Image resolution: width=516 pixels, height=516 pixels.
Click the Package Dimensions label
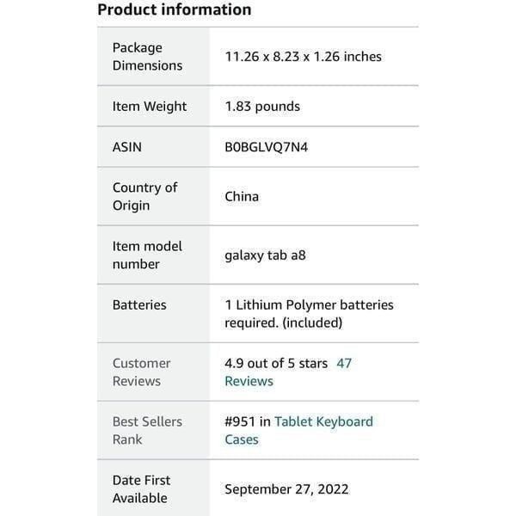click(x=147, y=57)
